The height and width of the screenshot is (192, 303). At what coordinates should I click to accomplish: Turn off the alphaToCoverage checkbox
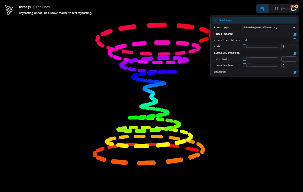click(294, 53)
